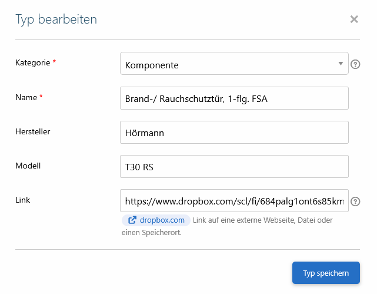
Task: Click the external link icon before dropbox.com
Action: pos(132,220)
